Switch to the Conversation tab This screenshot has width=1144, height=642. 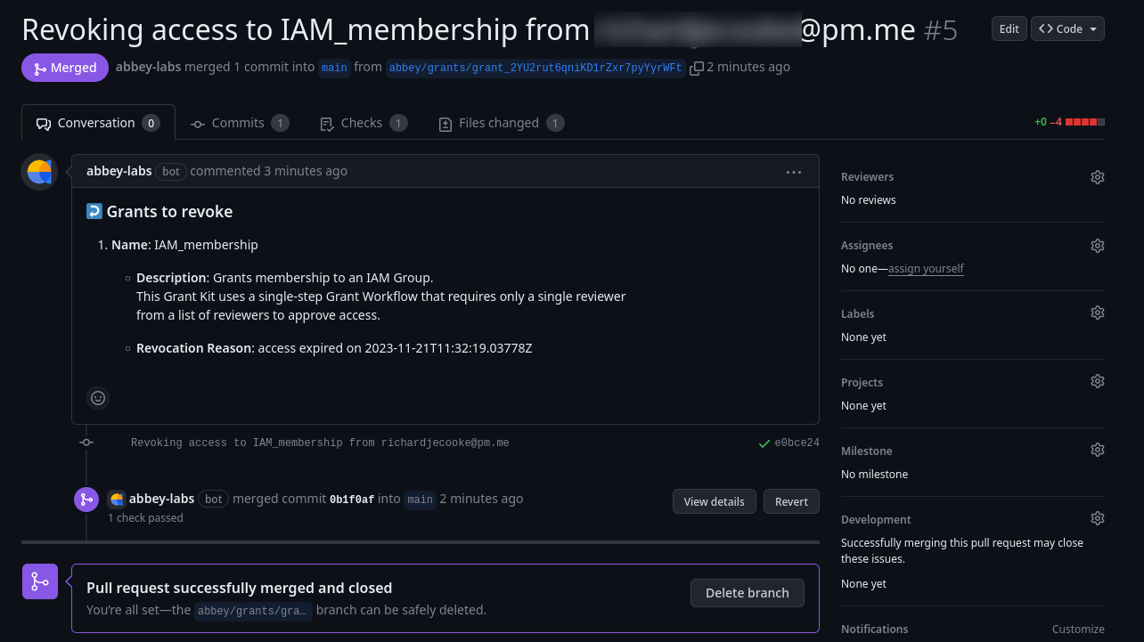tap(98, 123)
